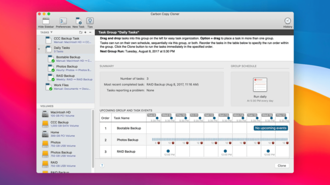
Task: Select Bootable Backup task in sidebar
Action: [66, 59]
